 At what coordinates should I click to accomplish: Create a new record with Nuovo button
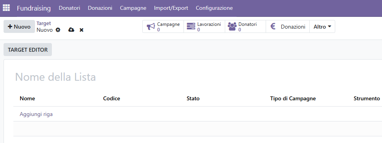pyautogui.click(x=19, y=27)
